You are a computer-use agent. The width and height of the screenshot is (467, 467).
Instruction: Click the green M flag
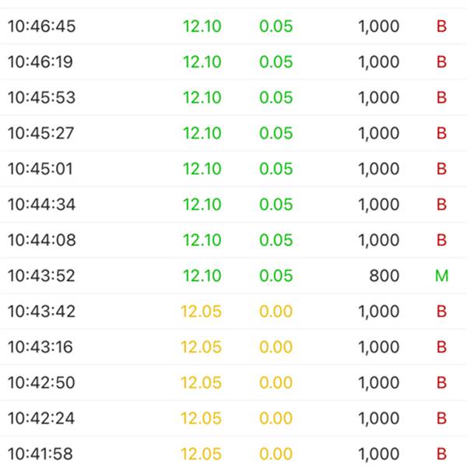(x=441, y=276)
